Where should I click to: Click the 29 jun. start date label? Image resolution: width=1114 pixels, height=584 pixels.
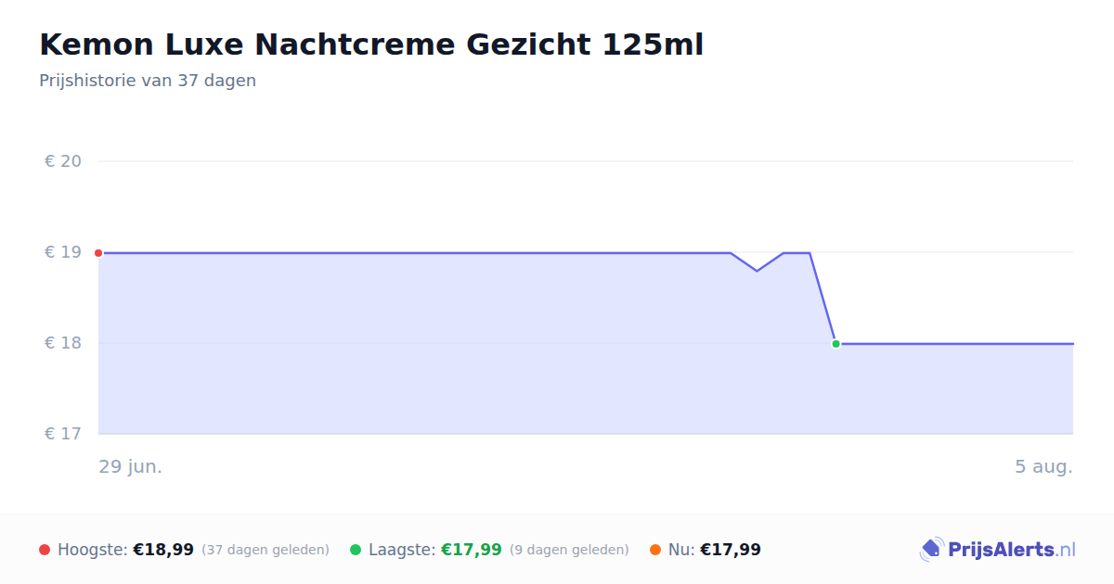(131, 466)
